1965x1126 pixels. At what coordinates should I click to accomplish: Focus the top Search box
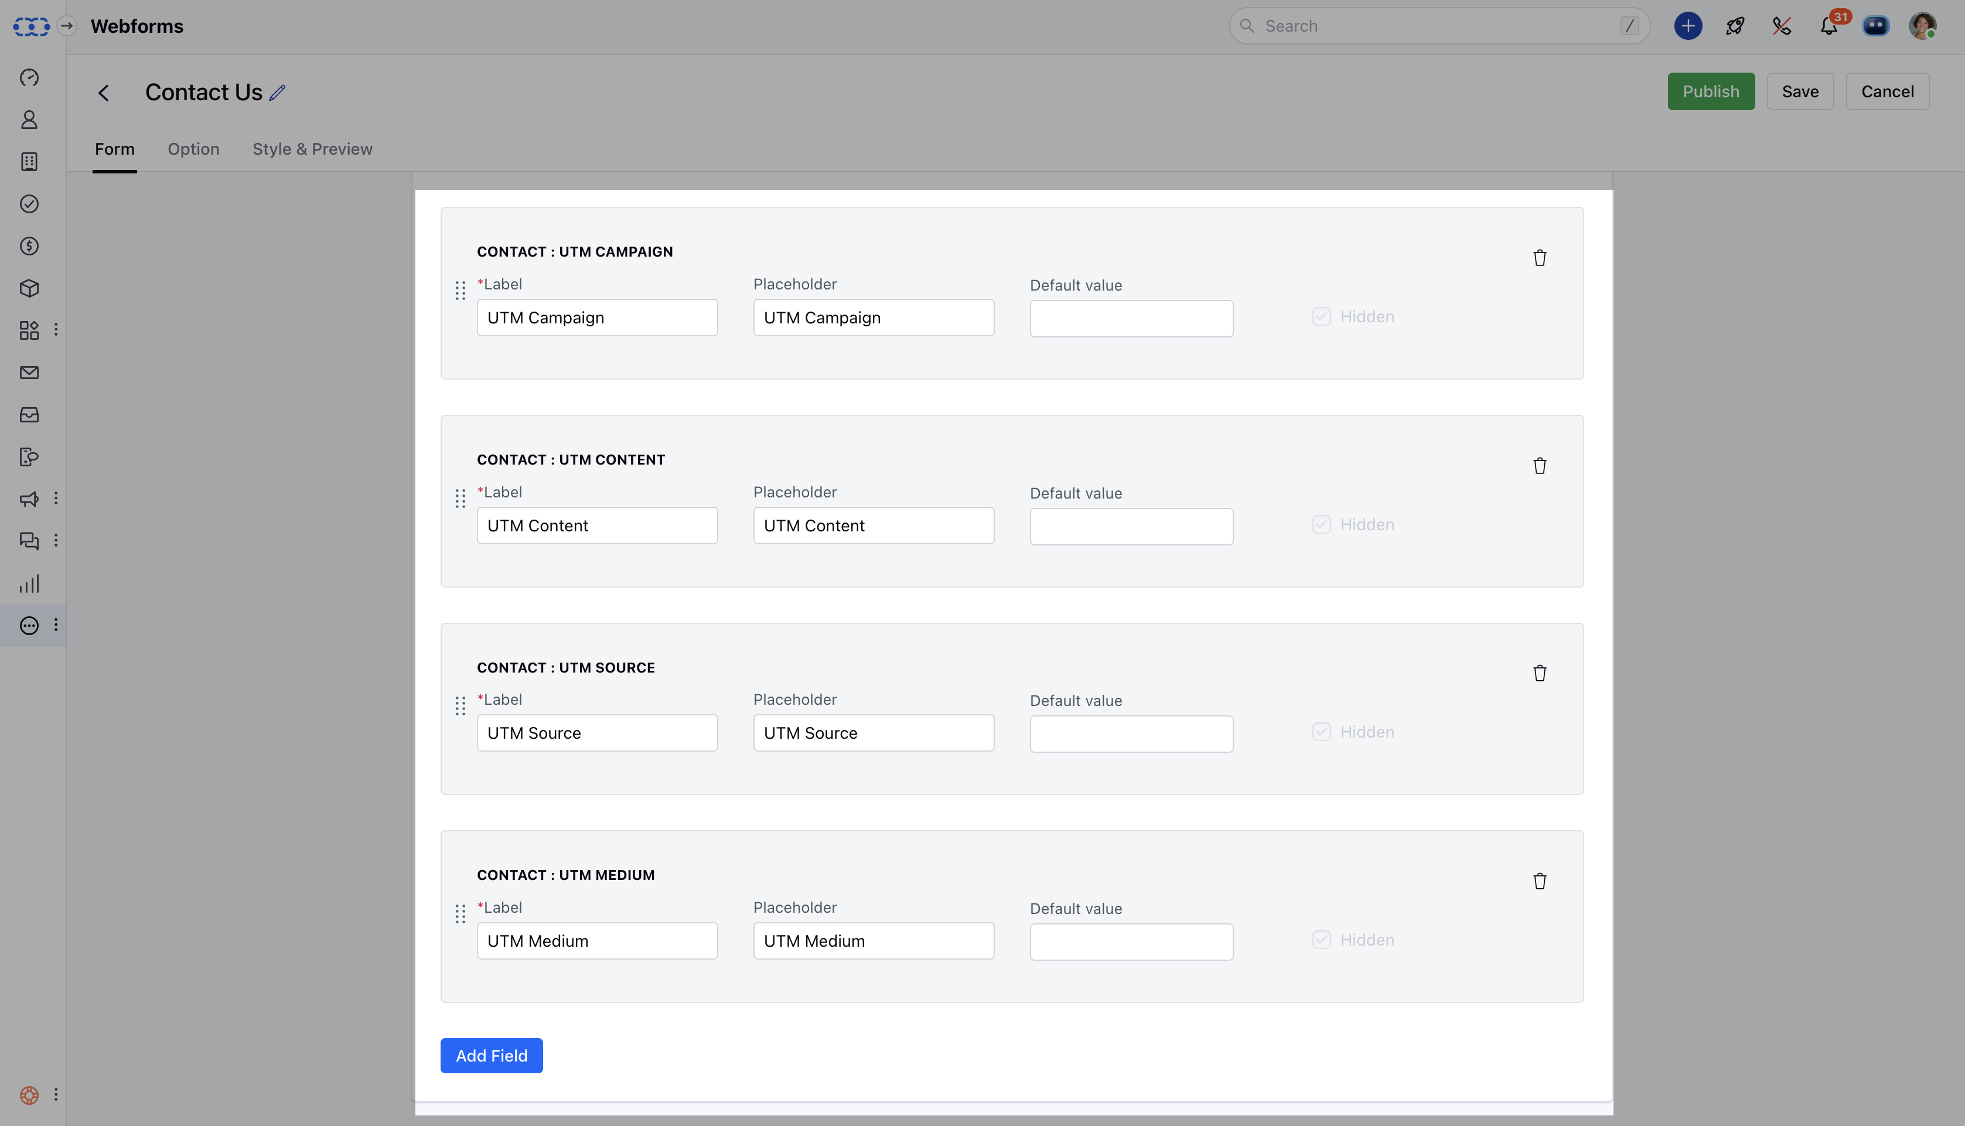(x=1439, y=26)
